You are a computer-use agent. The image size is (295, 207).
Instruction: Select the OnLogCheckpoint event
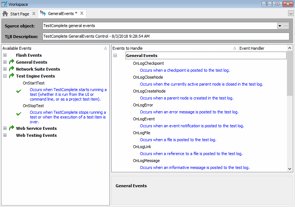[148, 63]
